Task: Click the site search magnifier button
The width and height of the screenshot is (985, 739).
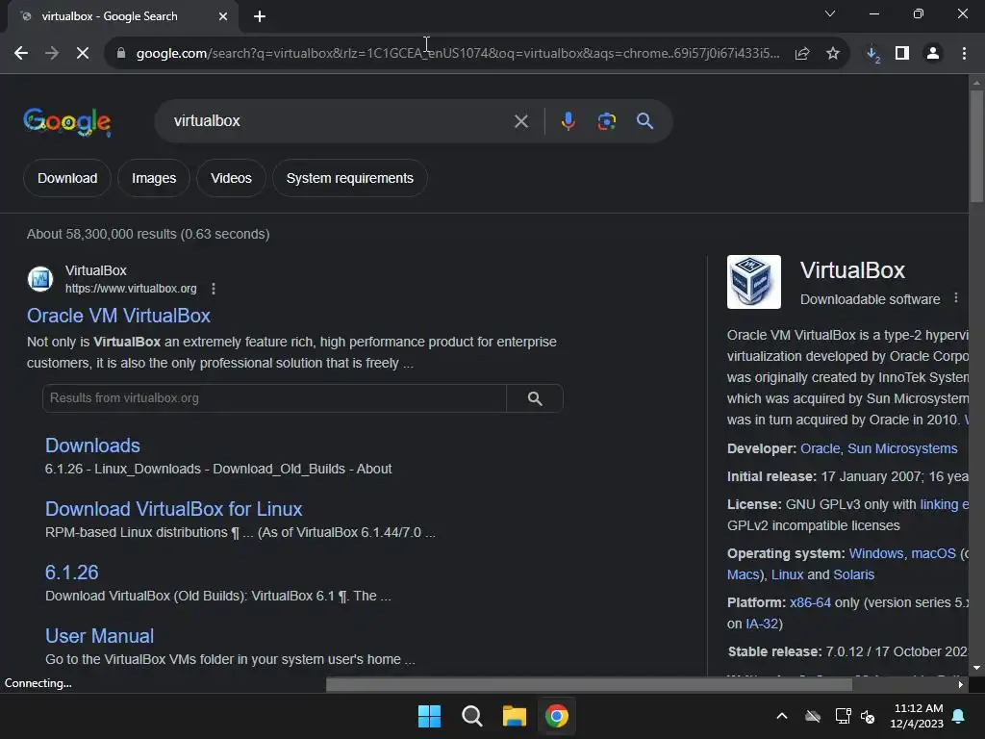Action: click(x=535, y=398)
